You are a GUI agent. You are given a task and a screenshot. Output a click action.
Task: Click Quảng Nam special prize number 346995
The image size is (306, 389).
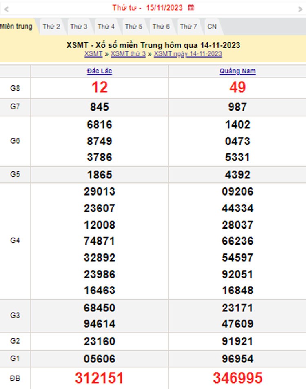(x=237, y=378)
